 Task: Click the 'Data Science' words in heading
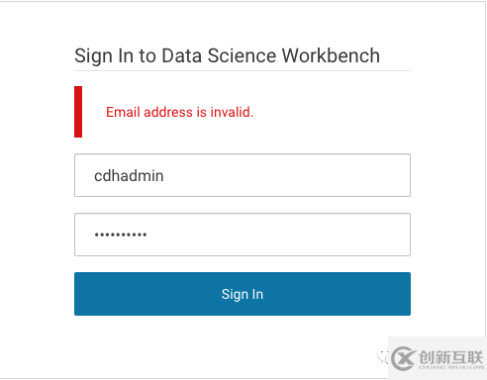(x=219, y=55)
